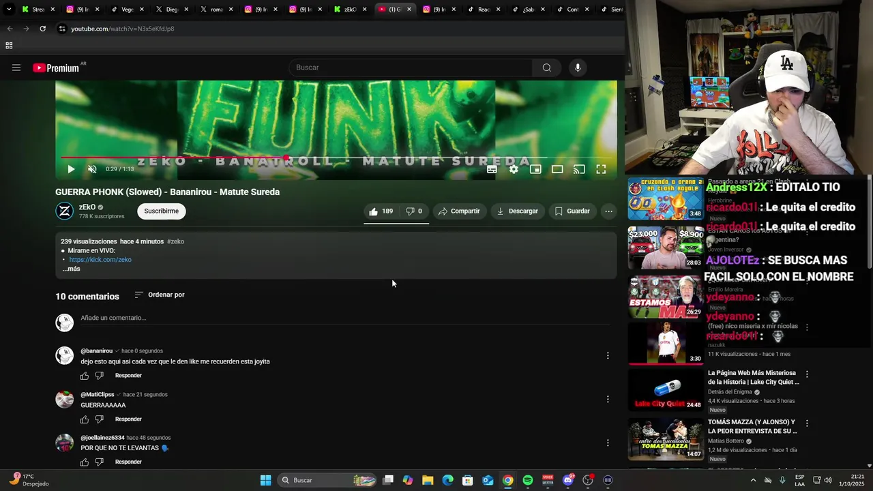Reload the page in Chrome
Image resolution: width=873 pixels, height=491 pixels.
tap(42, 29)
